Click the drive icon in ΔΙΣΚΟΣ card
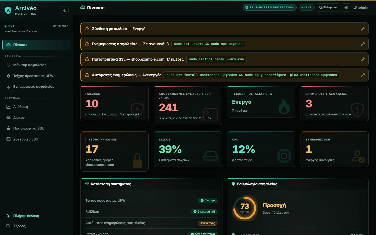Image resolution: width=376 pixels, height=235 pixels. coord(211,156)
